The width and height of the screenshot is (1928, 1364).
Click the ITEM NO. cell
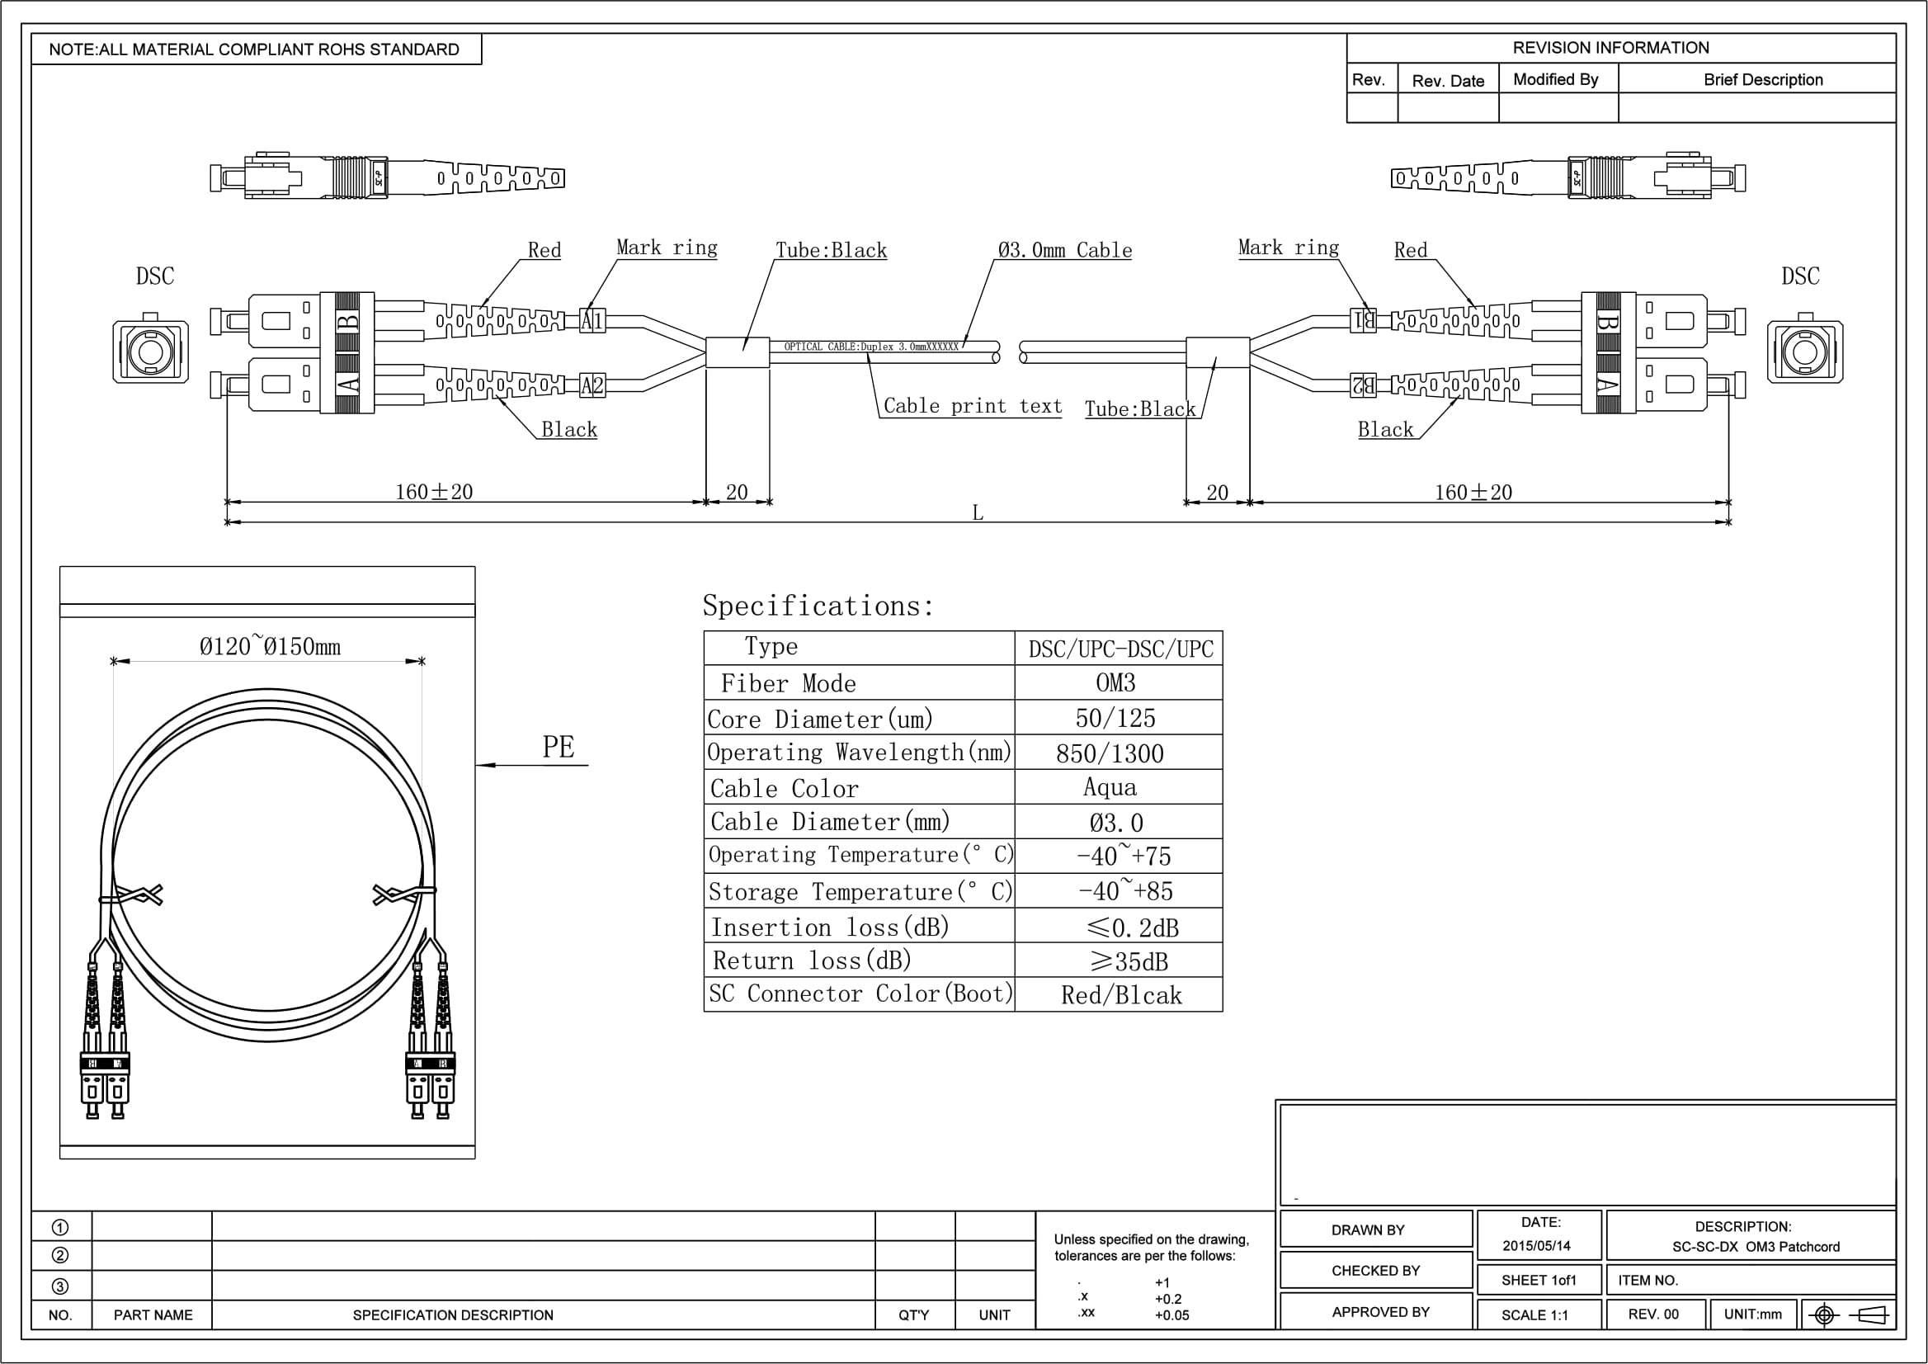tap(1751, 1280)
